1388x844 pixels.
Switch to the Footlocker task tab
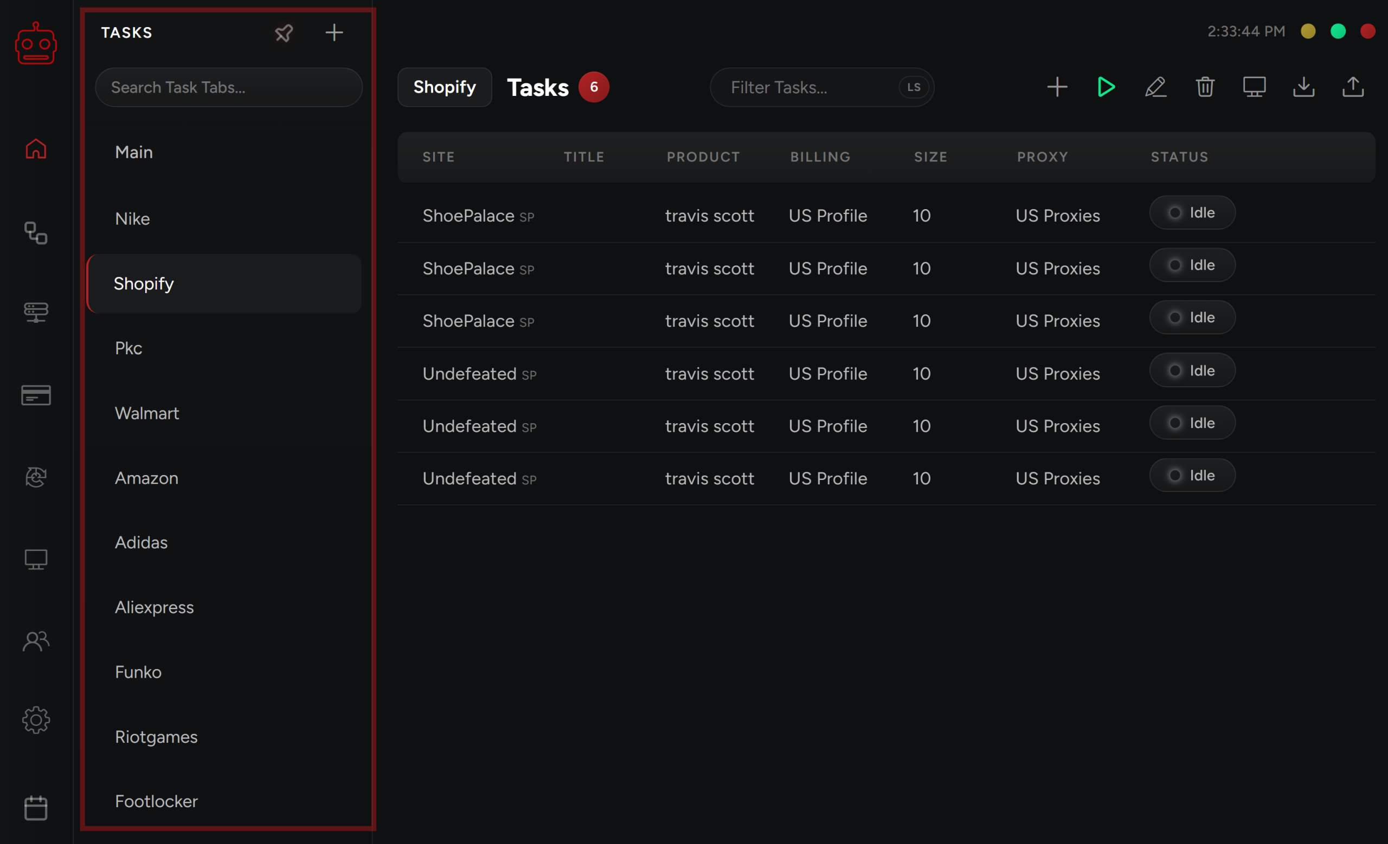pyautogui.click(x=156, y=801)
